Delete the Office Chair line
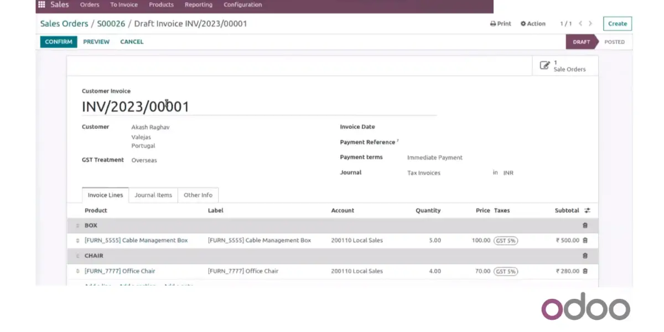Image resolution: width=664 pixels, height=332 pixels. coord(585,271)
